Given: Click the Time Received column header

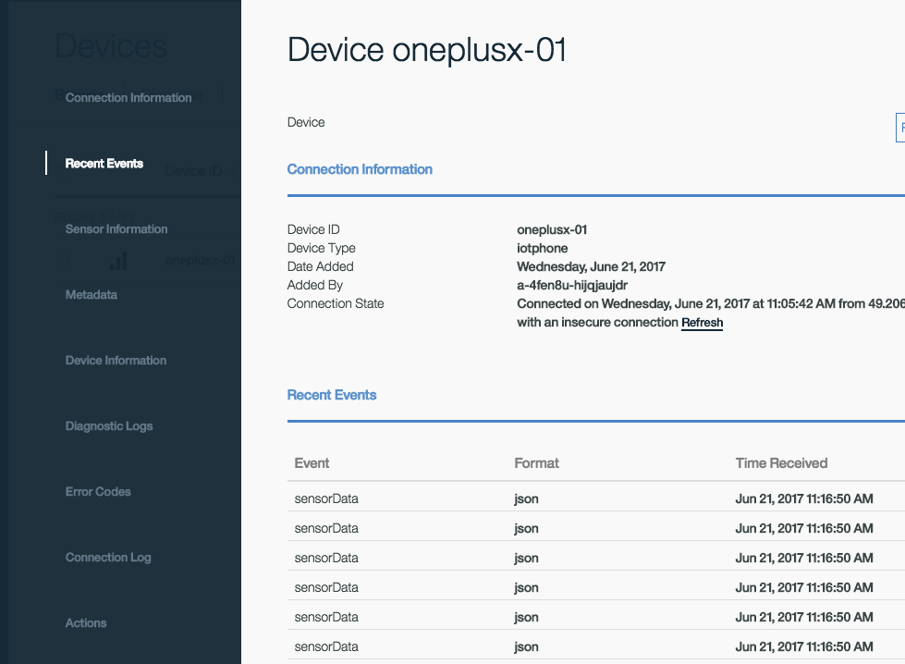Looking at the screenshot, I should click(x=781, y=463).
